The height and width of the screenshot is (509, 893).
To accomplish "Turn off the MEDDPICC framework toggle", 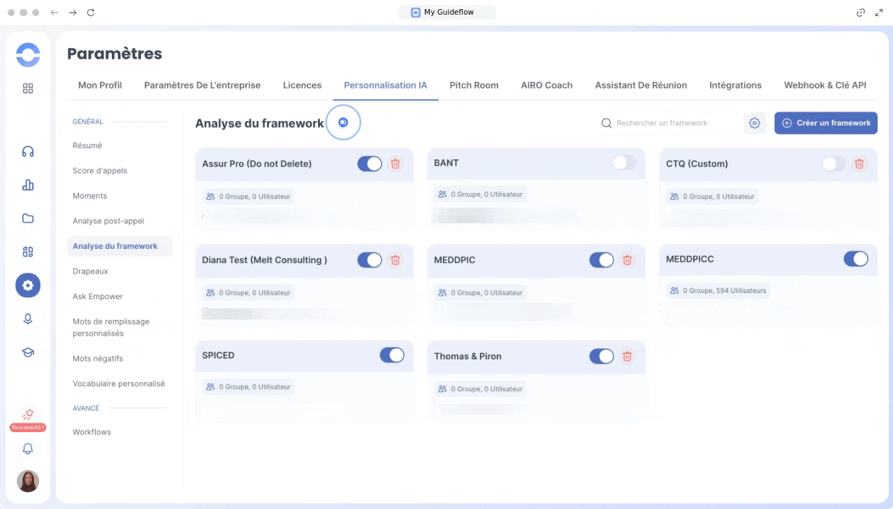I will pos(856,259).
